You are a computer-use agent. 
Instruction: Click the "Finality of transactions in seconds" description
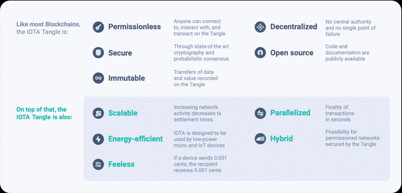tap(340, 113)
